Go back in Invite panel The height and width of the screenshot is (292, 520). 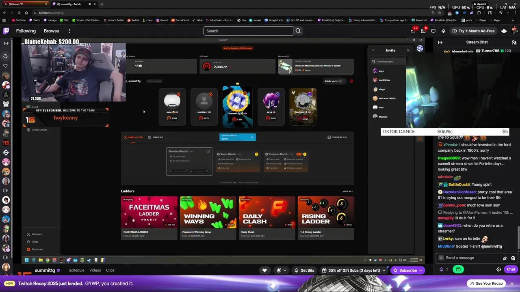373,50
